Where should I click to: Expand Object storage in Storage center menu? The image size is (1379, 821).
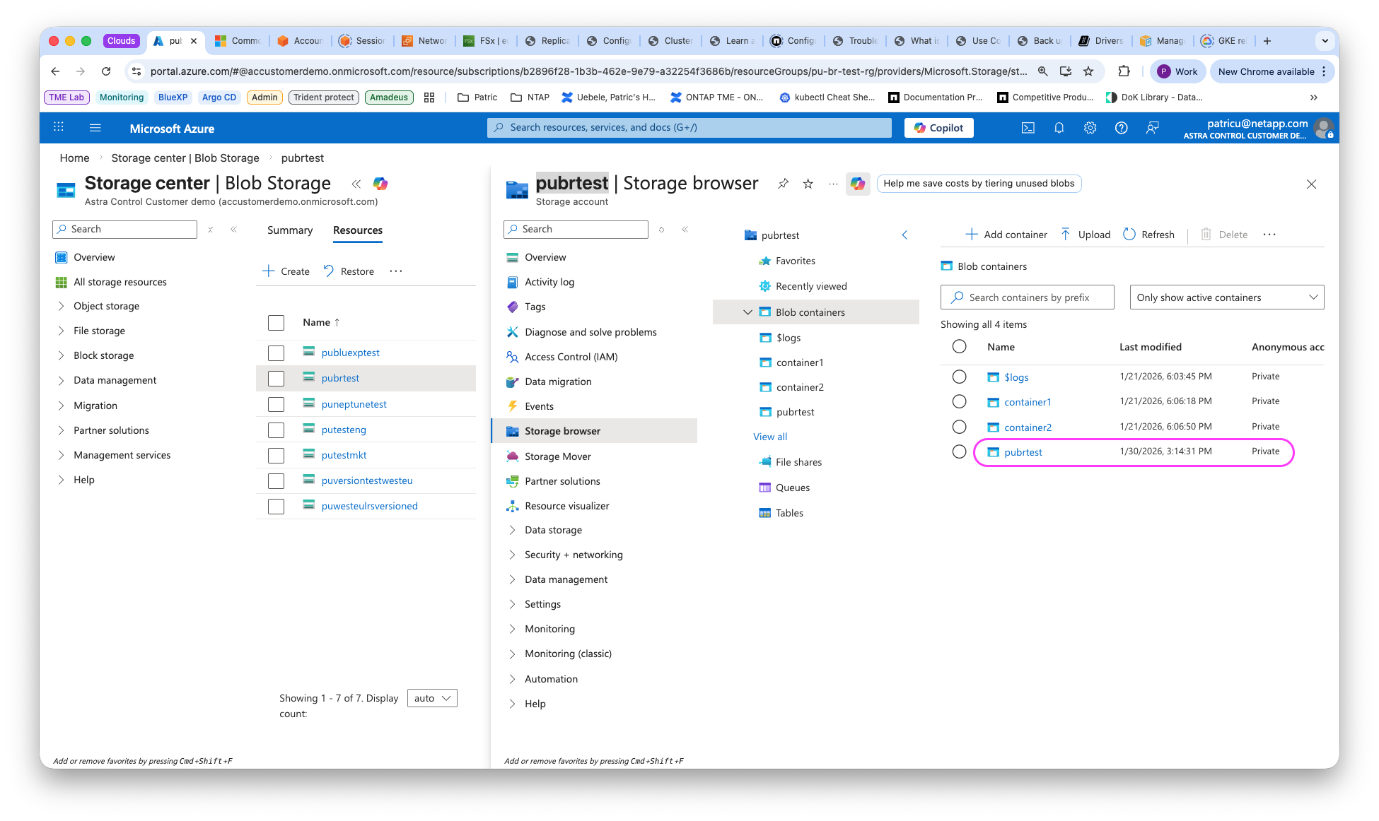click(x=61, y=306)
